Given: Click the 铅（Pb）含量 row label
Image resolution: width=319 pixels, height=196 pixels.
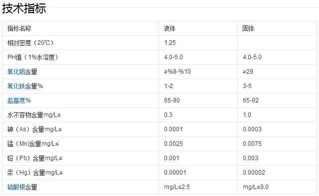Looking at the screenshot, I should point(35,158).
